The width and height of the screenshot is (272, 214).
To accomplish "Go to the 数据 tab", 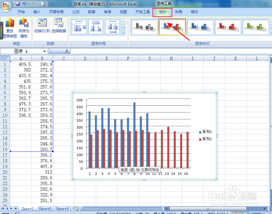I will (x=92, y=12).
